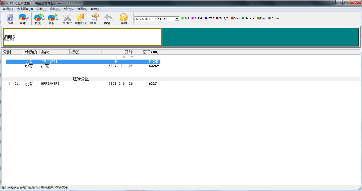Viewport: 362px width, 191px height.
Task: Open the 帮助(E) menu
Action: point(96,9)
